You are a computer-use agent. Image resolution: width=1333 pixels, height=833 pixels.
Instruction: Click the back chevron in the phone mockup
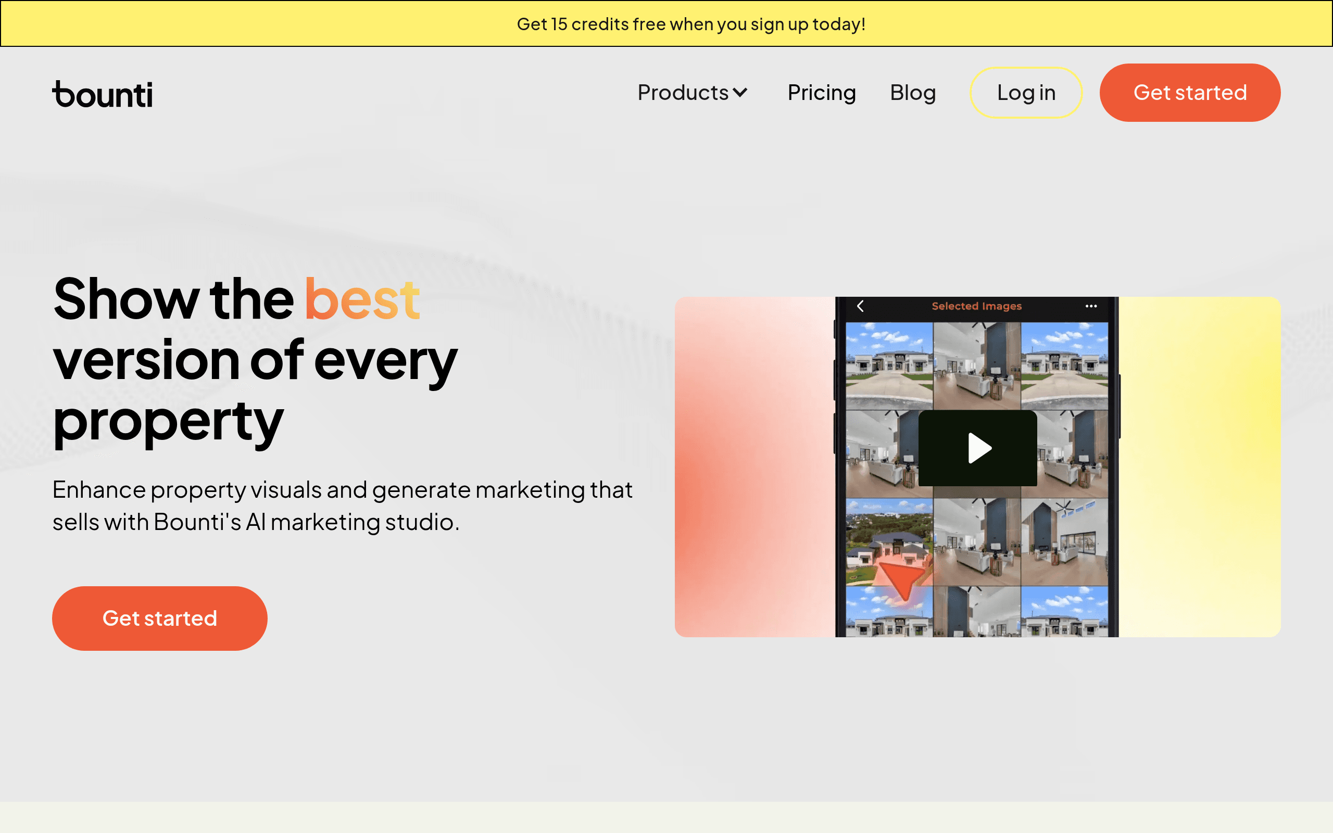pyautogui.click(x=860, y=306)
